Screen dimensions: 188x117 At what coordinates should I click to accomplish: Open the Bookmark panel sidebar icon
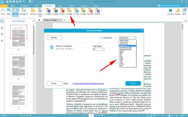click(2, 28)
